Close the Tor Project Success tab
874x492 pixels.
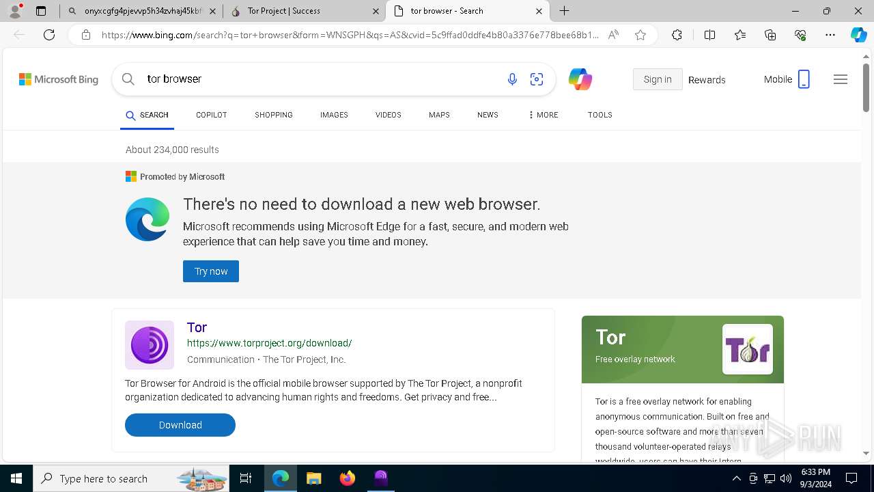[x=376, y=11]
